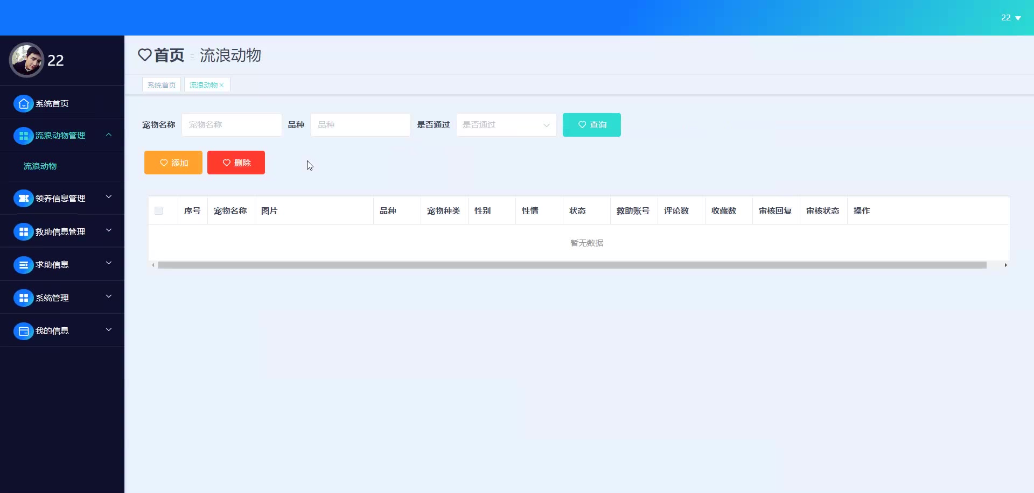The height and width of the screenshot is (493, 1034).
Task: Click the 暂无数据 empty-table message
Action: tap(587, 243)
